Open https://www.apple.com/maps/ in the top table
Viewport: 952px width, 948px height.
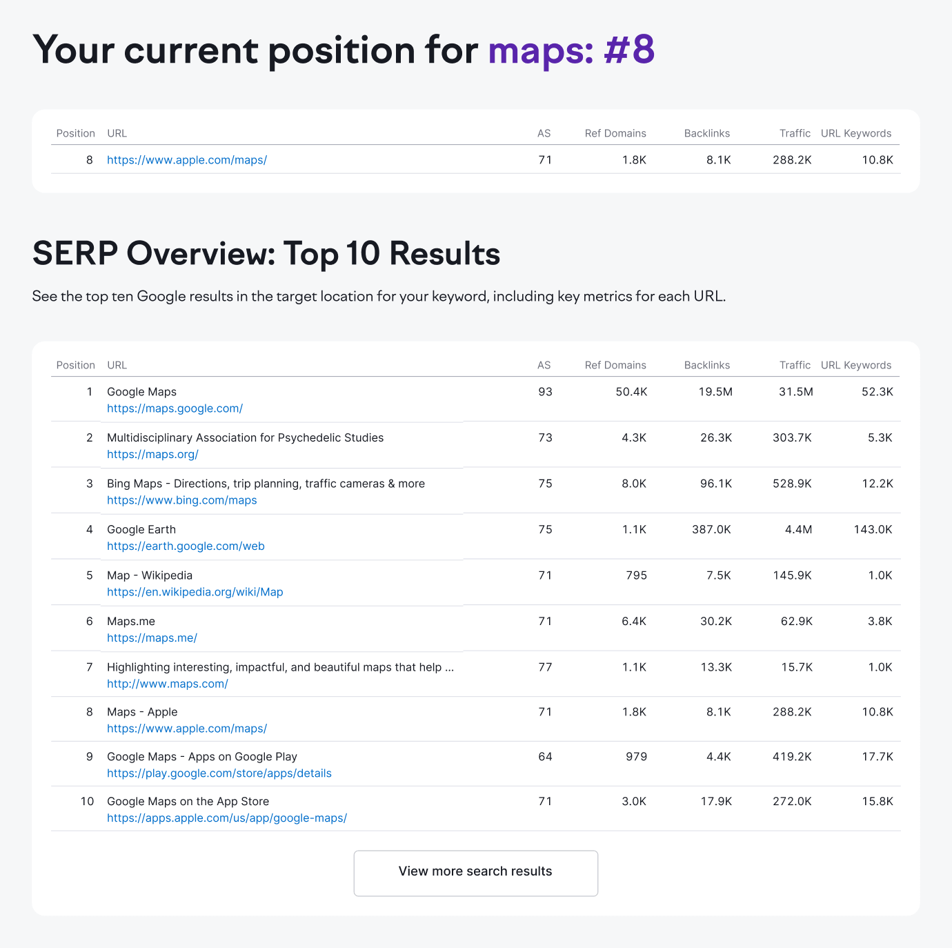point(186,159)
